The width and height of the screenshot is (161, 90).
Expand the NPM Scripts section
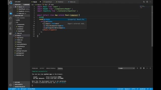(18, 84)
